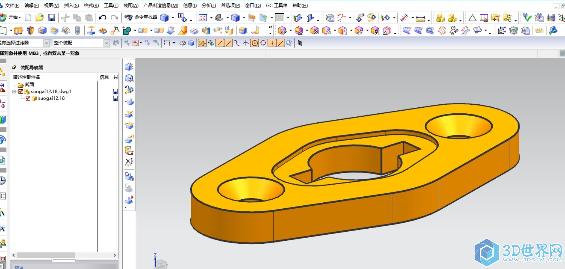Screen dimensions: 565x269
Task: Toggle the snap End Point option
Action: 220,43
